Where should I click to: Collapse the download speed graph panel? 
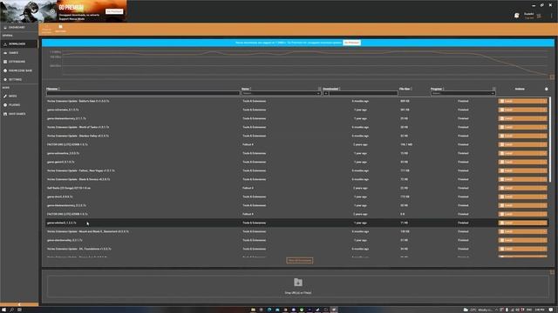coord(552,77)
